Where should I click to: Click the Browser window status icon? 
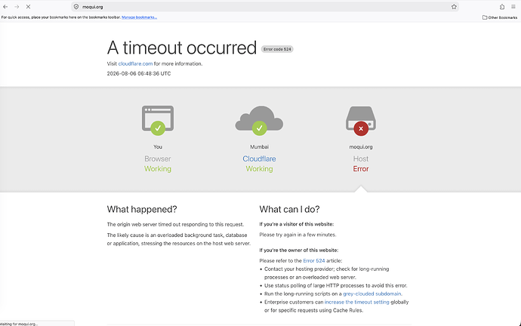158,120
